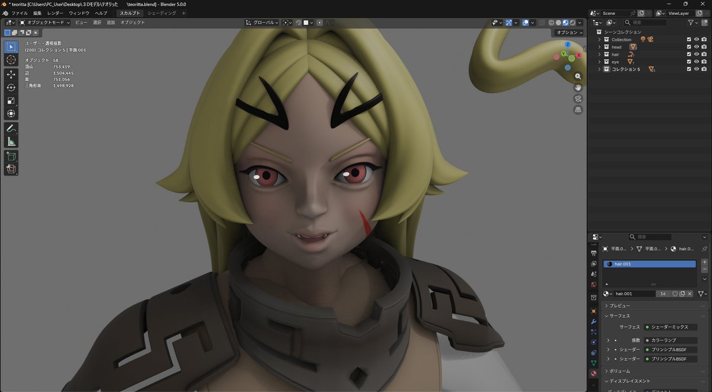Screen dimensions: 712x392
Task: Select the Move tool
Action: (11, 75)
